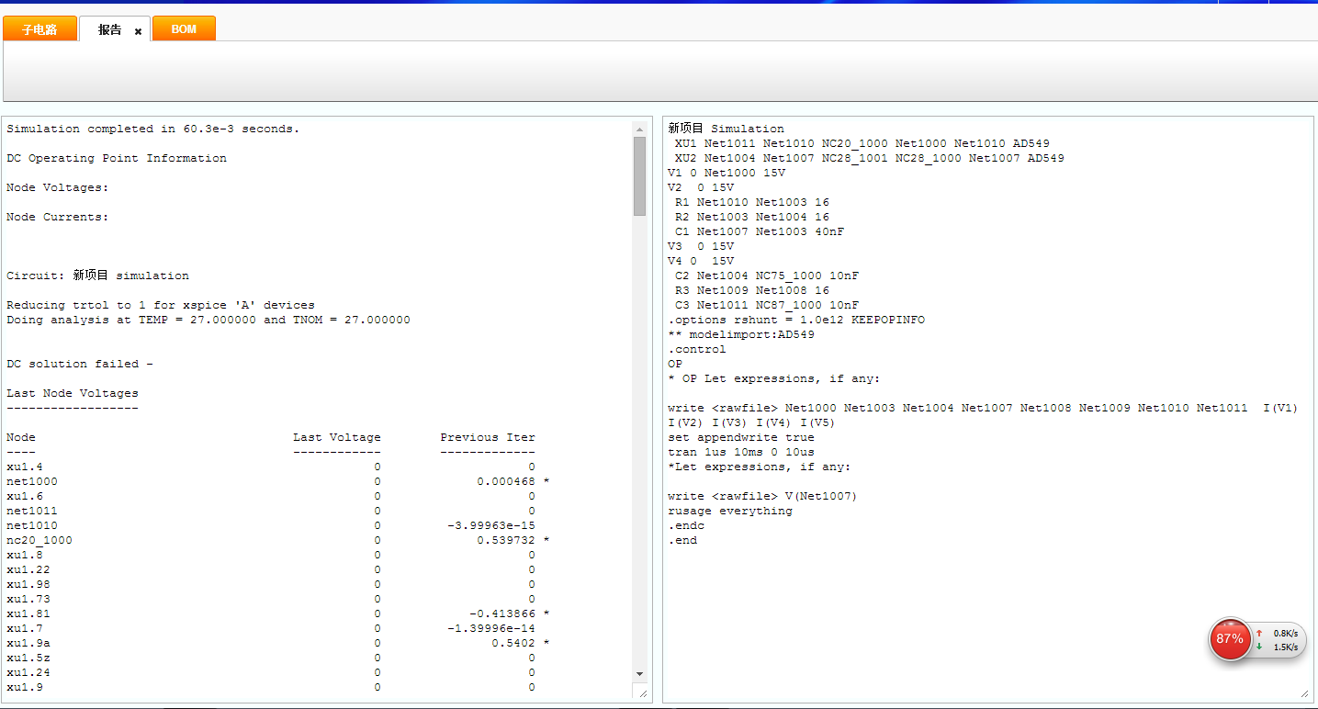Click 'Doing analysis at TEMP = 27.000000' line
Image resolution: width=1318 pixels, height=709 pixels.
pyautogui.click(x=208, y=320)
